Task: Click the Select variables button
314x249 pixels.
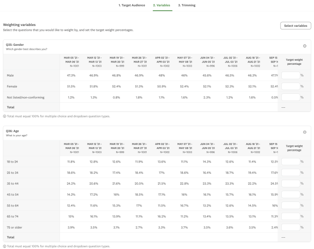Action: pyautogui.click(x=295, y=26)
